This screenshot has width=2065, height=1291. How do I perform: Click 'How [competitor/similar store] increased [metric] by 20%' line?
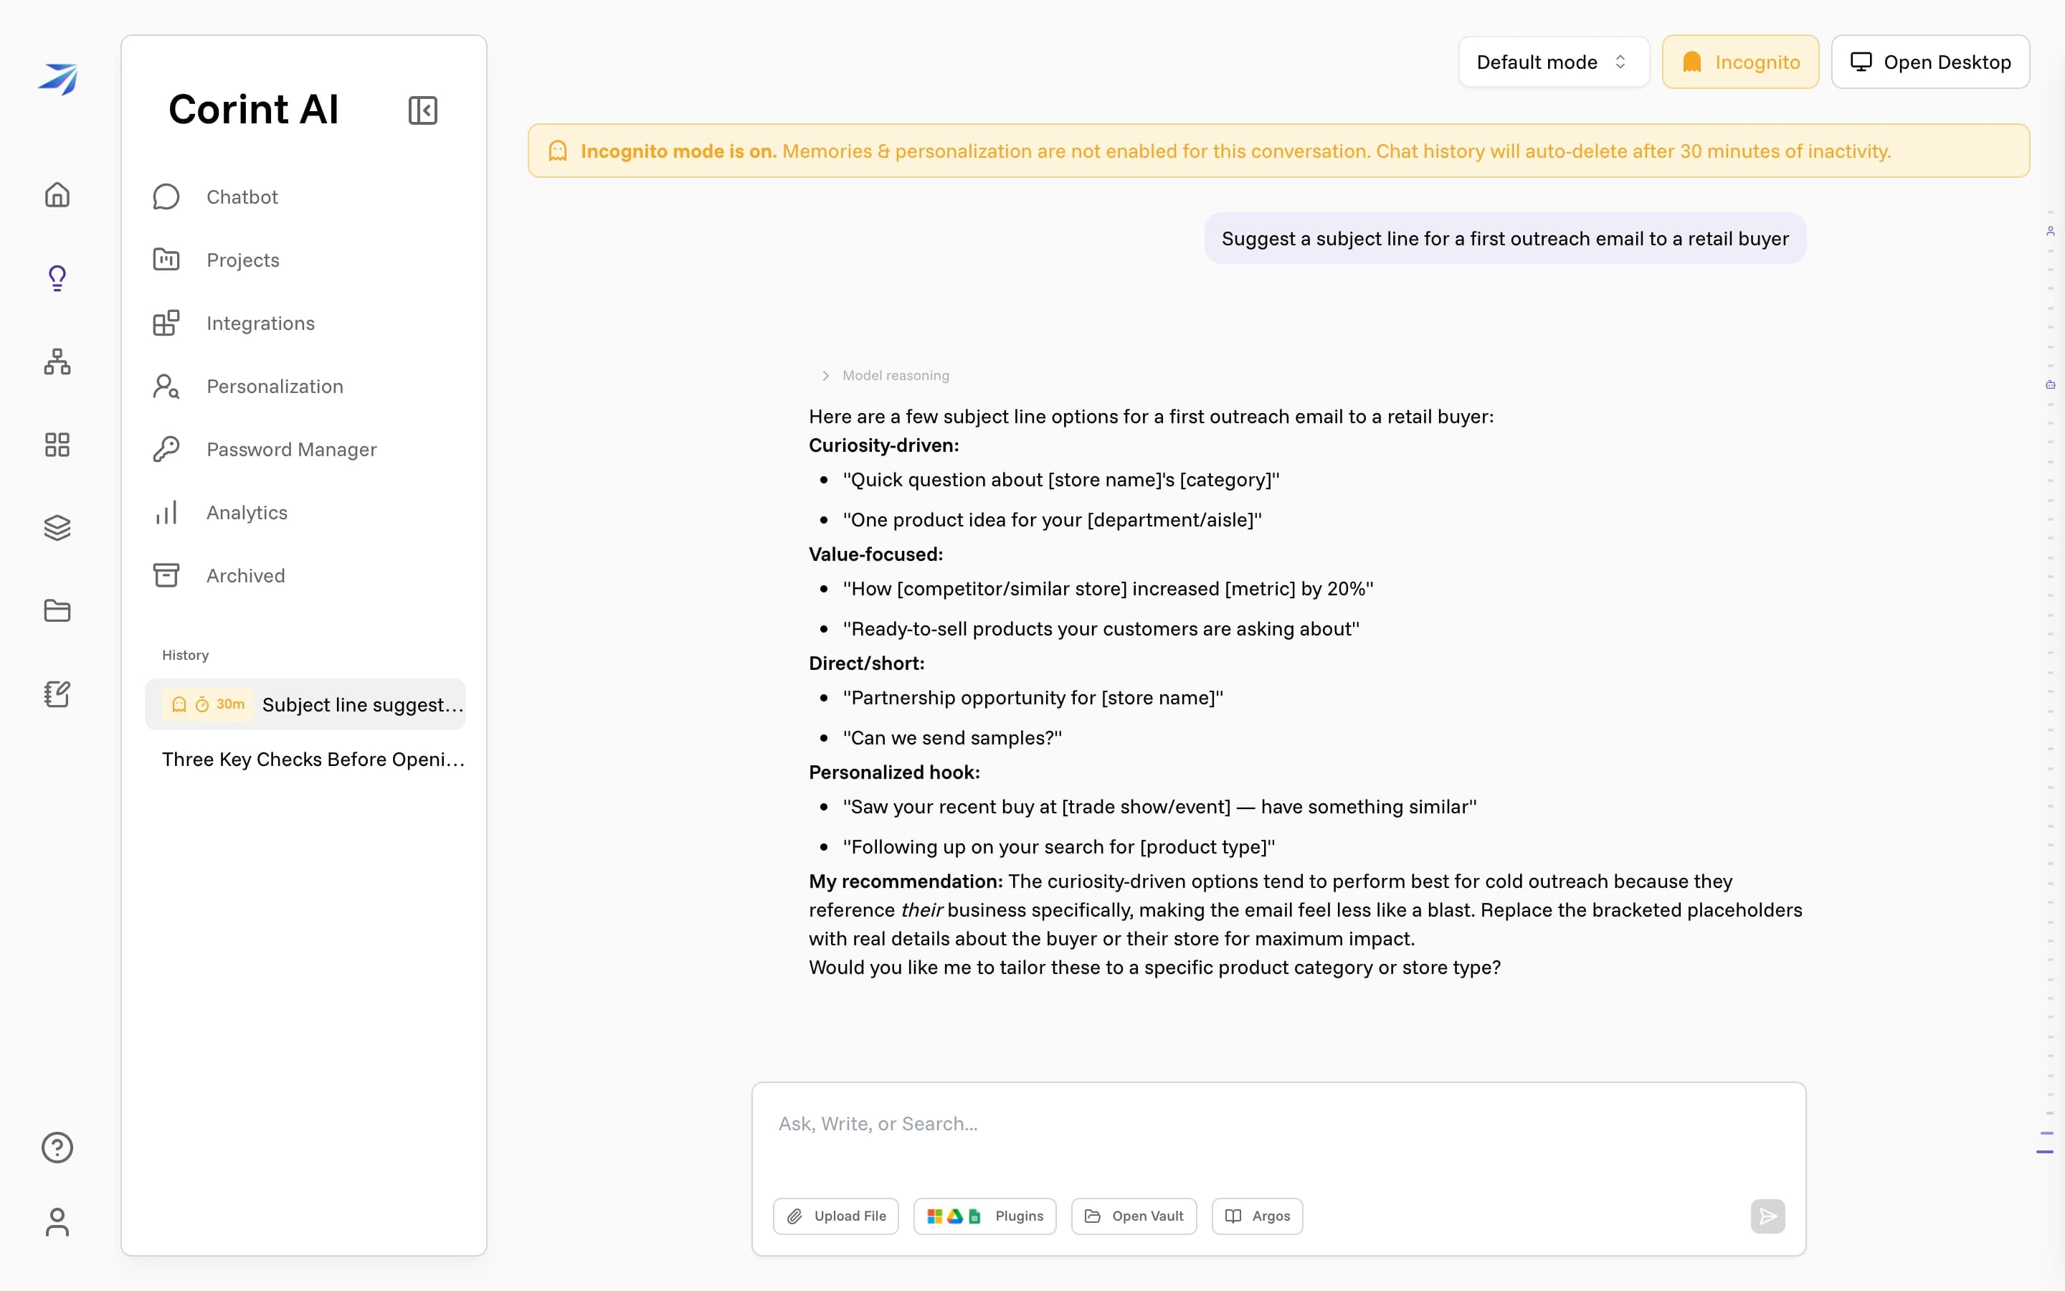(1109, 589)
